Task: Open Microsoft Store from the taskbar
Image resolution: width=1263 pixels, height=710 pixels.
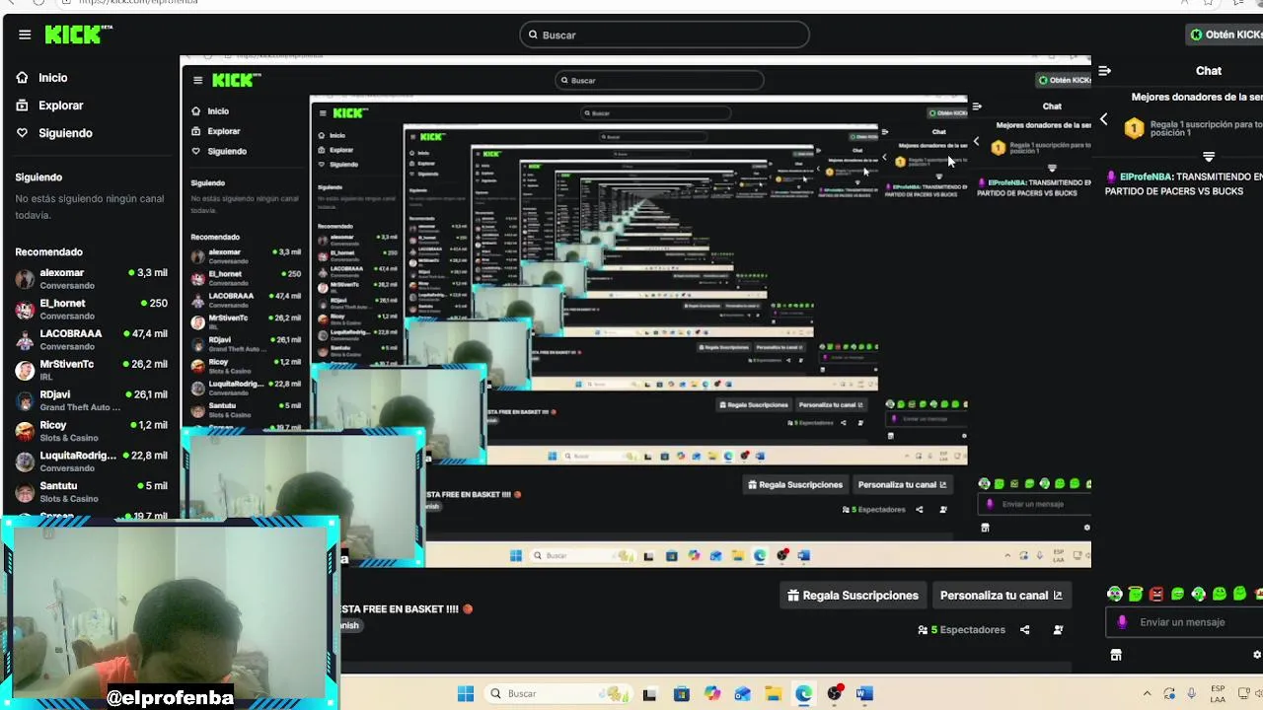Action: [x=681, y=694]
